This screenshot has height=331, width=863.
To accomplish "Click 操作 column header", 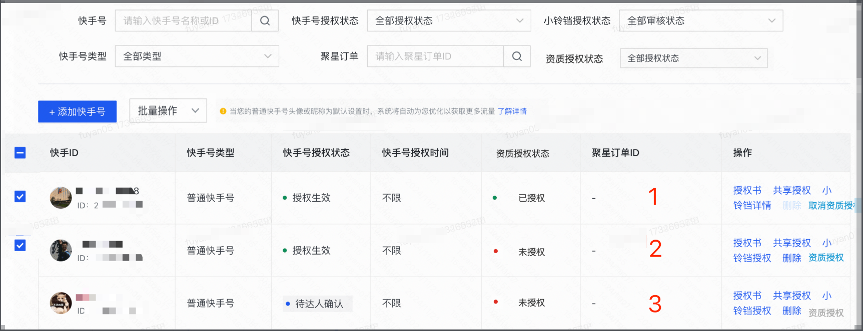I will point(742,153).
